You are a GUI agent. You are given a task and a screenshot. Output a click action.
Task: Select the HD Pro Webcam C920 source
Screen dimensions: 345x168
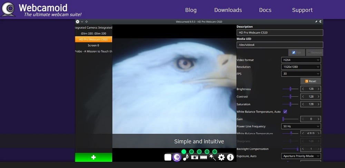pos(93,39)
